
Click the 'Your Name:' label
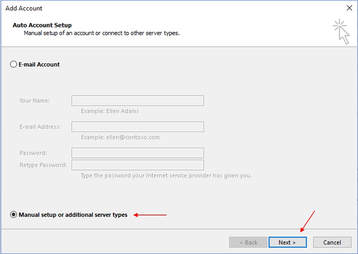tap(35, 100)
